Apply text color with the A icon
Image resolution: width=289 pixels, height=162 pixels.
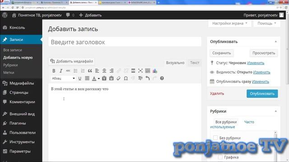(x=94, y=78)
